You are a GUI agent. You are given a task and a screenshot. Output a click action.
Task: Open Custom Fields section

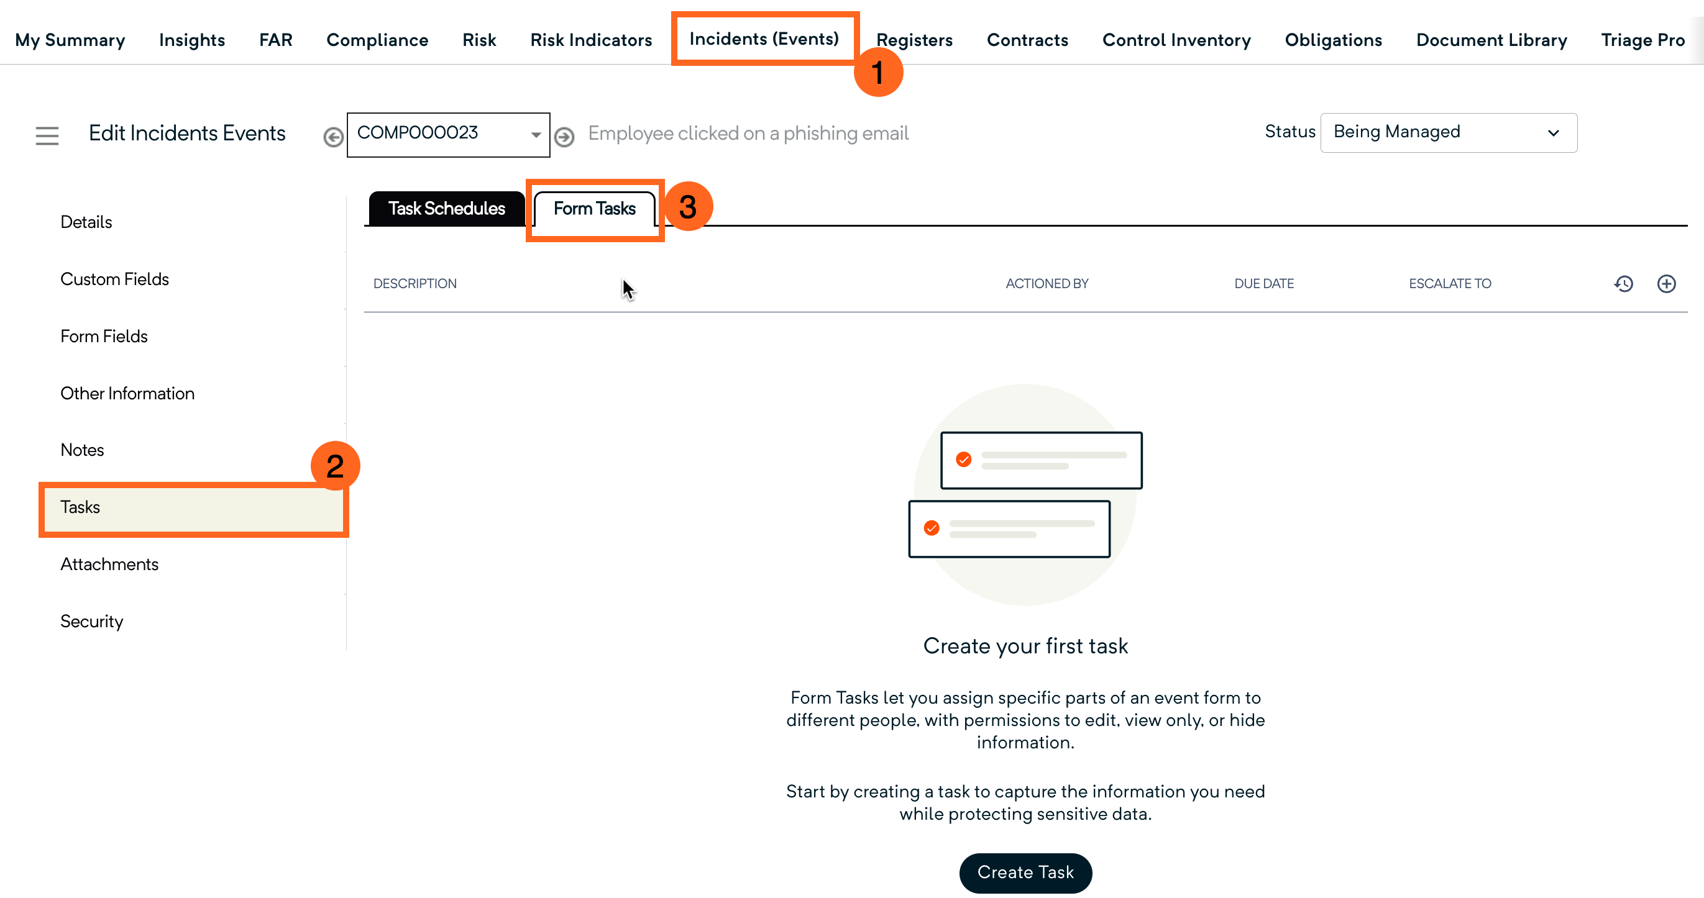coord(114,279)
